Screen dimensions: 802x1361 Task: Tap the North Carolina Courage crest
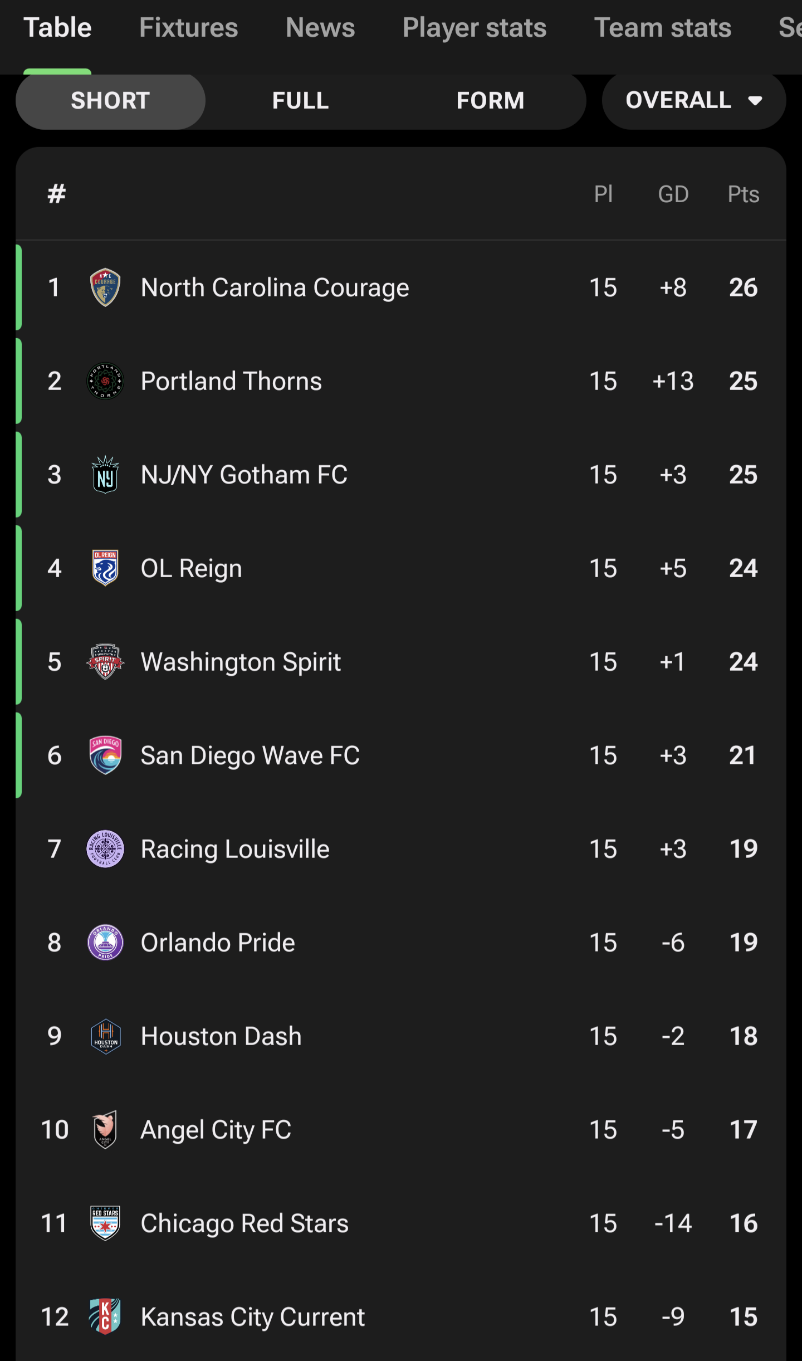click(105, 287)
